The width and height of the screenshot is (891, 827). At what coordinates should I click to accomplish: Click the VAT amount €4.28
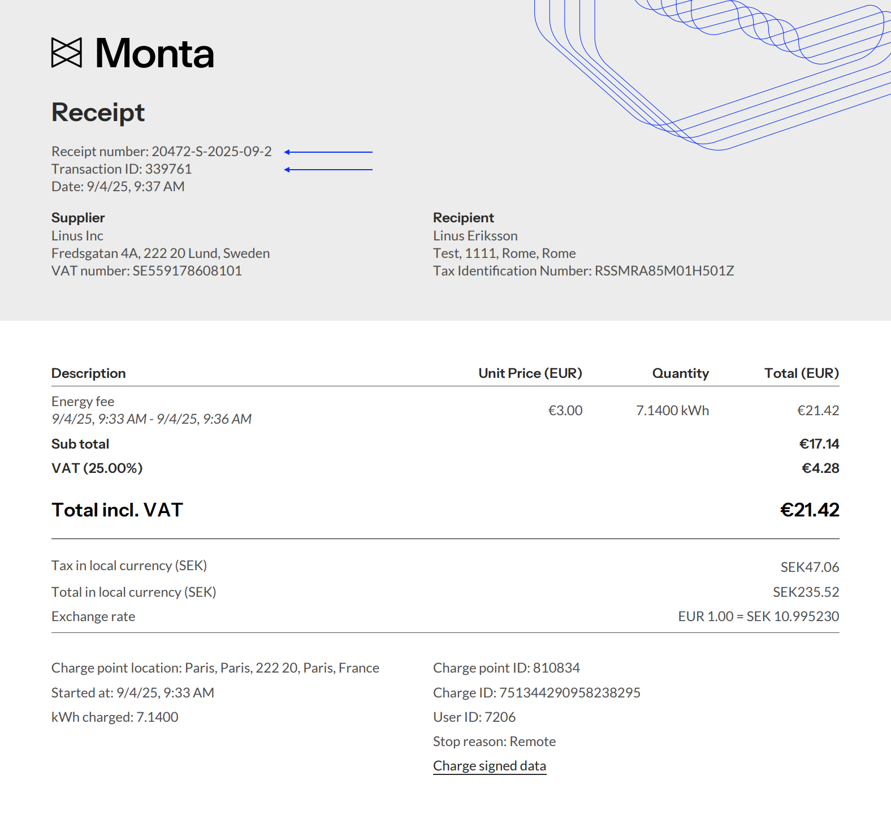click(820, 468)
